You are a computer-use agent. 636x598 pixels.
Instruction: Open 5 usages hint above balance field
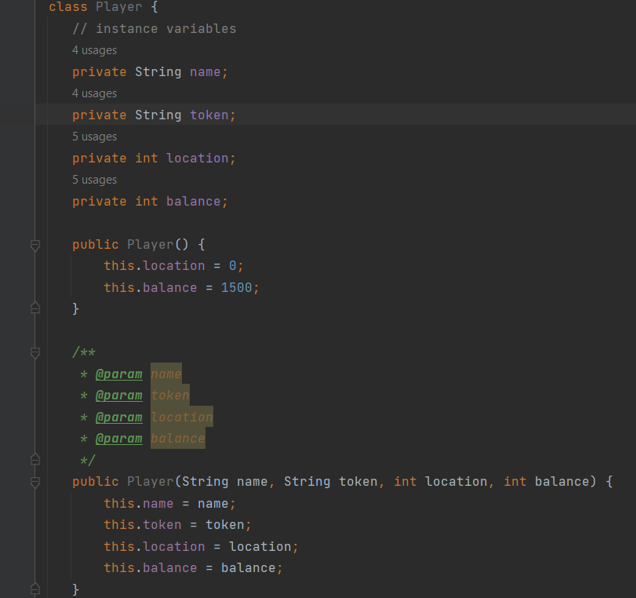point(94,179)
